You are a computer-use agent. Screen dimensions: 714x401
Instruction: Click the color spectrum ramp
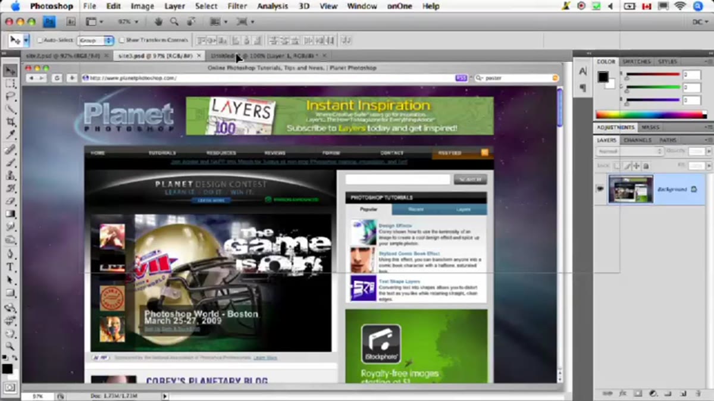[651, 114]
